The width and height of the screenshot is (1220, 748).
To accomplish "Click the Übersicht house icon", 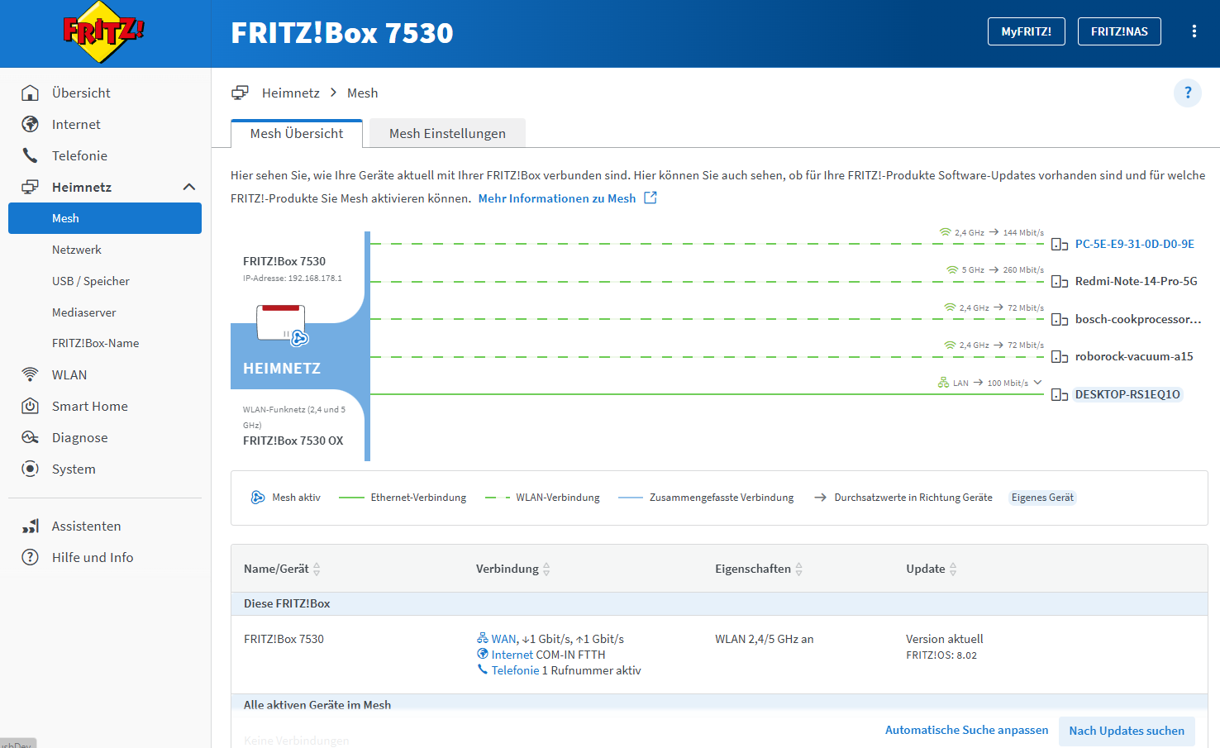I will click(30, 93).
